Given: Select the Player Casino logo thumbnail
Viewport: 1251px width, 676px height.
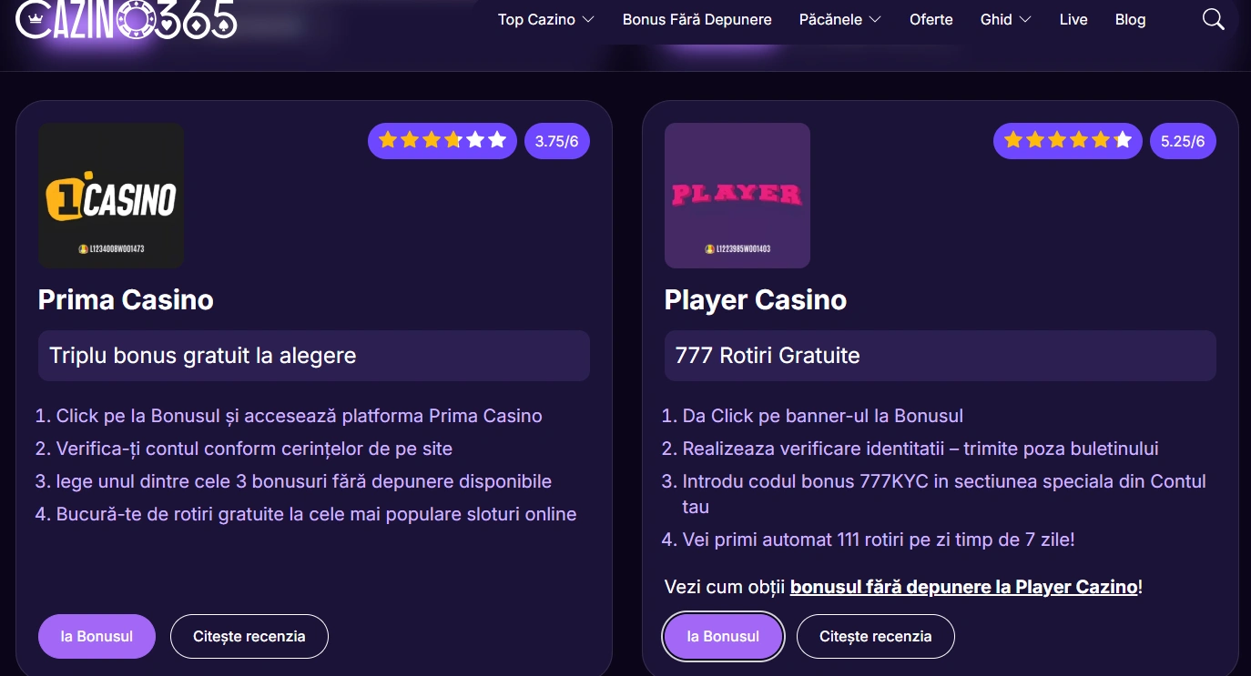Looking at the screenshot, I should coord(737,195).
